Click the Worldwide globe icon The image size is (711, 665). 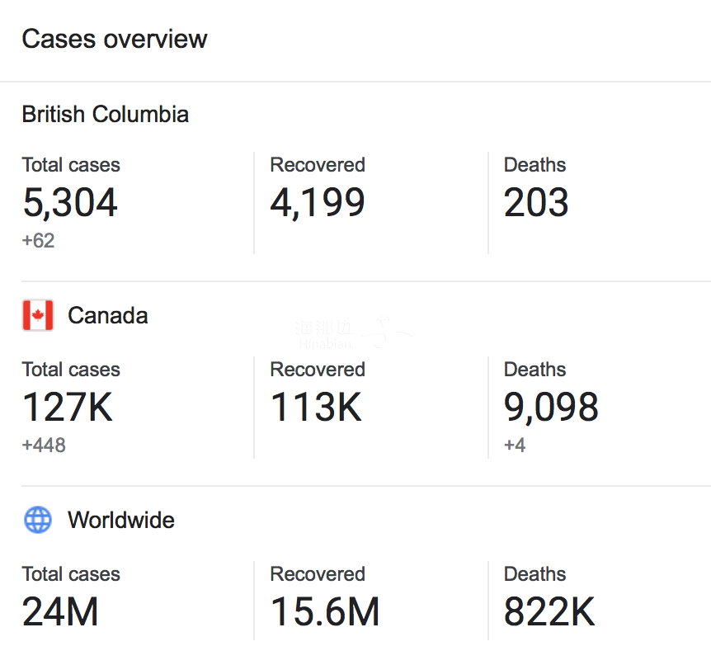[x=38, y=520]
